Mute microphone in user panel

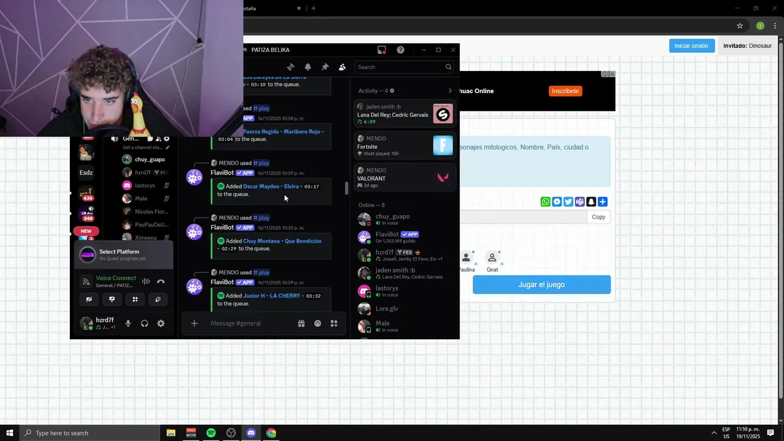point(128,323)
